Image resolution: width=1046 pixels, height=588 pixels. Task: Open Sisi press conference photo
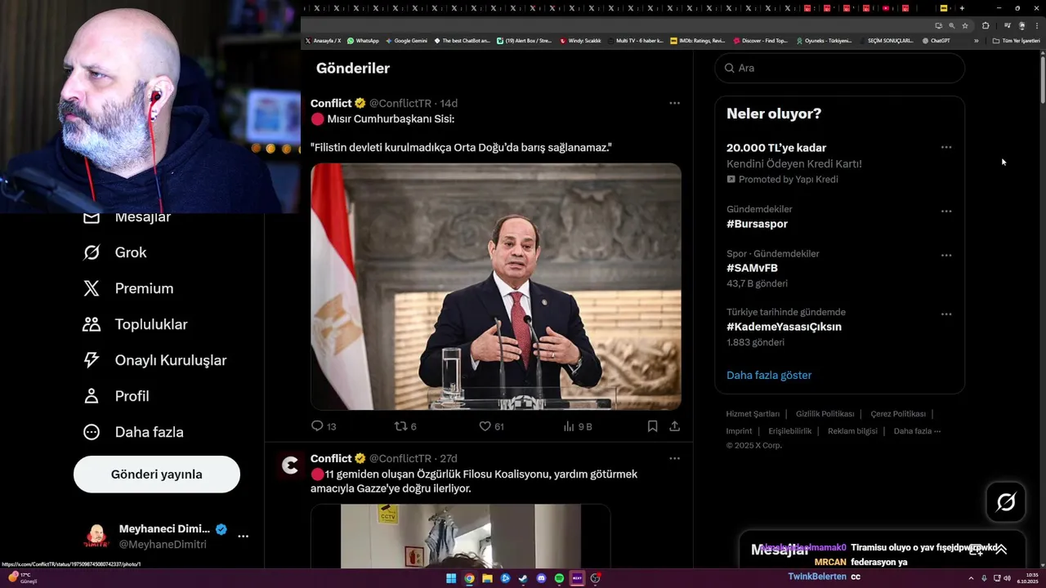click(496, 287)
